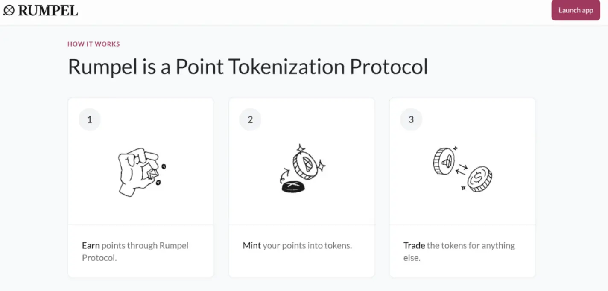Click the bold word Mint
608x291 pixels.
tap(251, 246)
